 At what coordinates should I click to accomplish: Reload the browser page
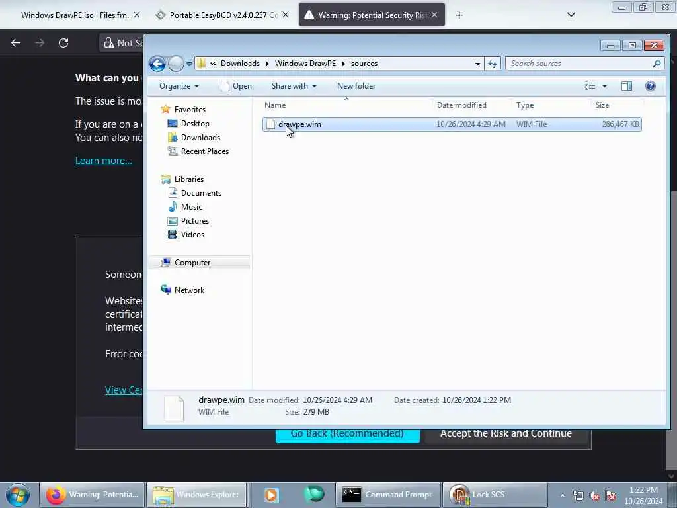(x=63, y=43)
